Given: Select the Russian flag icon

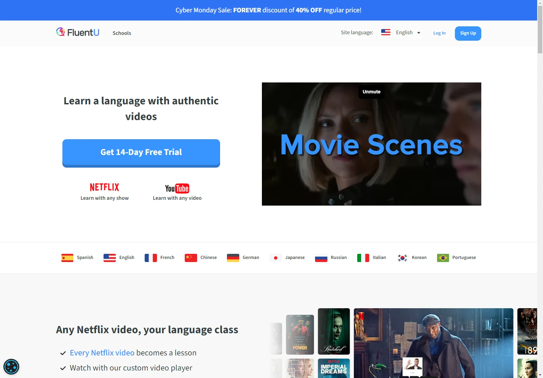Looking at the screenshot, I should coord(321,258).
